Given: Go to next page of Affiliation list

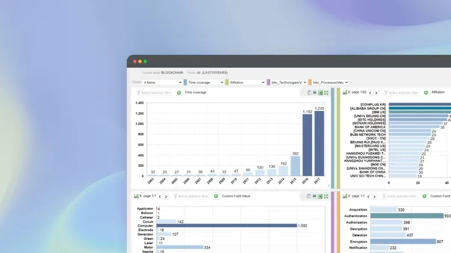Looking at the screenshot, I should click(376, 93).
